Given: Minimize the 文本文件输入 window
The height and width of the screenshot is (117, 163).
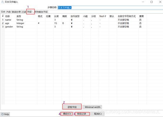Looking at the screenshot, I should (143, 2).
